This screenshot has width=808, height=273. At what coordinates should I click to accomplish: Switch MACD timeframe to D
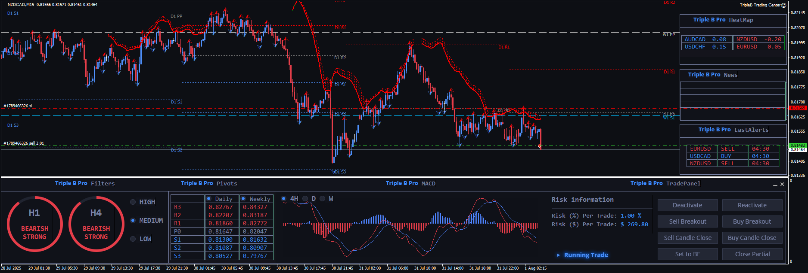click(x=305, y=199)
